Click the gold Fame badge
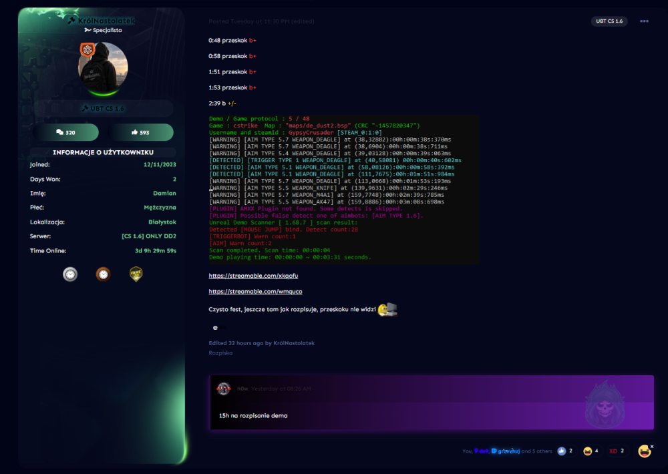This screenshot has height=474, width=668. click(136, 274)
